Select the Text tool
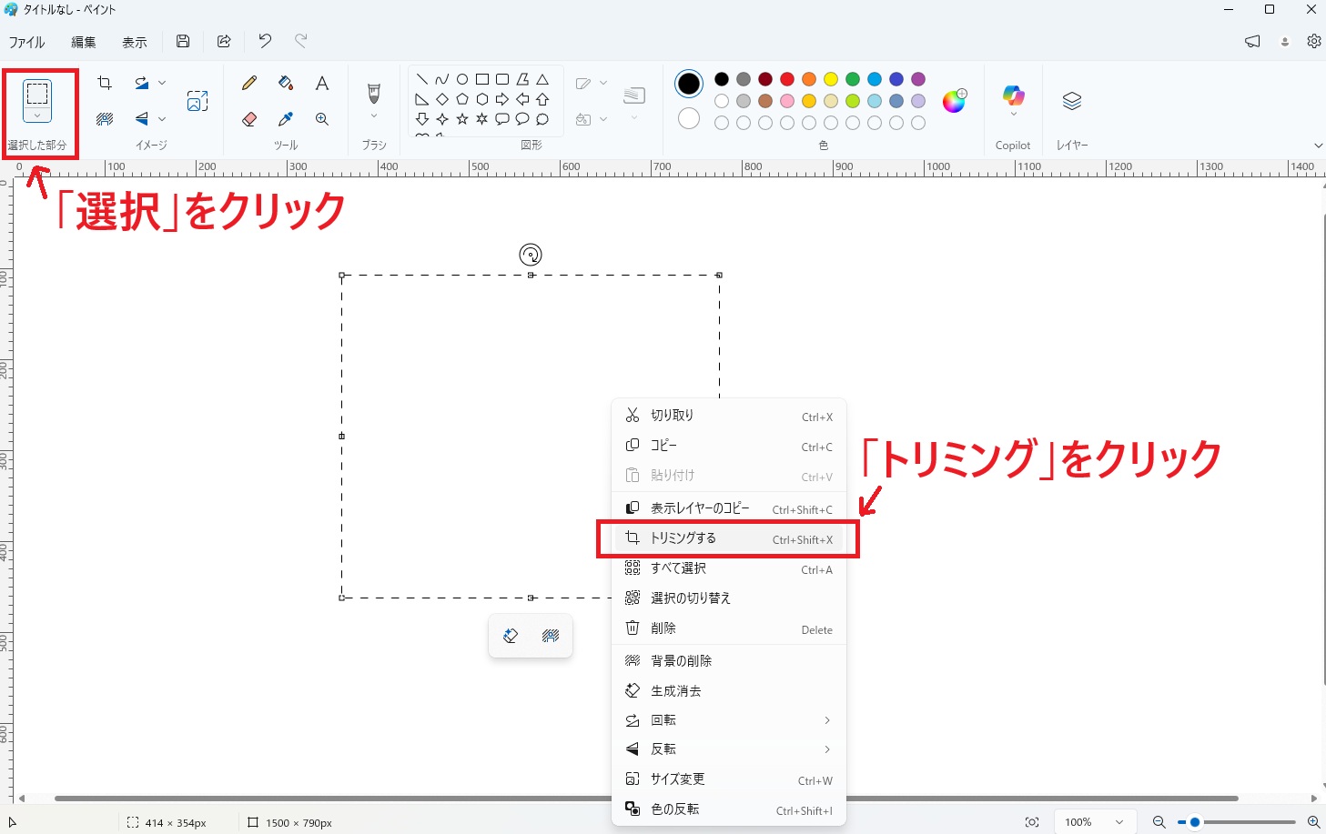This screenshot has height=834, width=1326. (321, 83)
